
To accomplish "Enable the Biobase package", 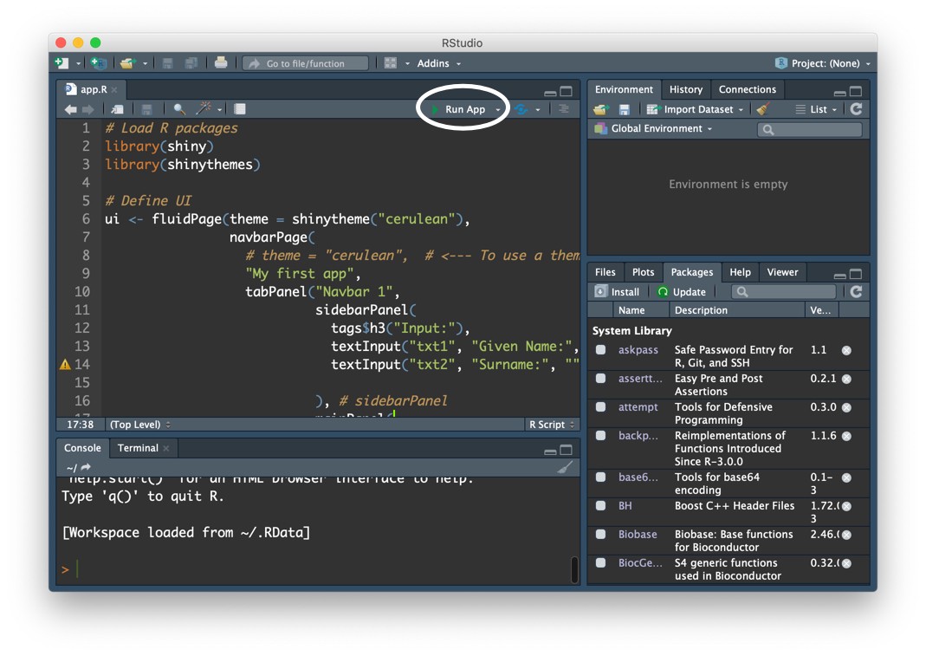I will click(600, 535).
